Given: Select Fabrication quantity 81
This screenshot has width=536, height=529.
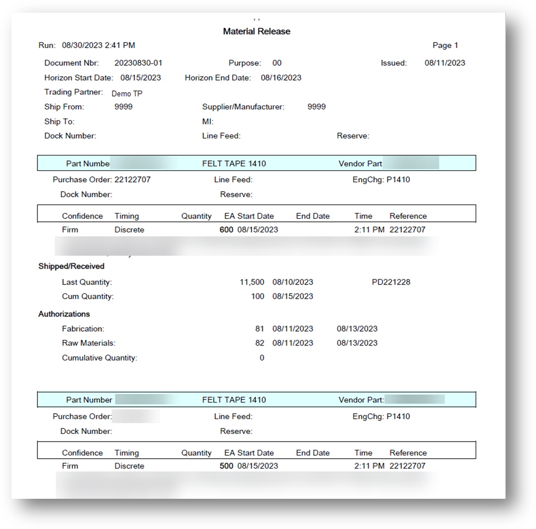Looking at the screenshot, I should click(259, 328).
